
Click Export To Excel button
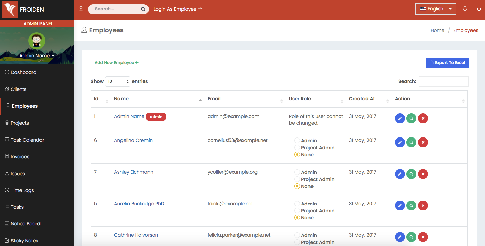tap(447, 63)
